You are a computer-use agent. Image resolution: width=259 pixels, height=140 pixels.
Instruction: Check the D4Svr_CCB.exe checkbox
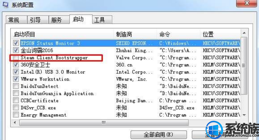coord(16,108)
